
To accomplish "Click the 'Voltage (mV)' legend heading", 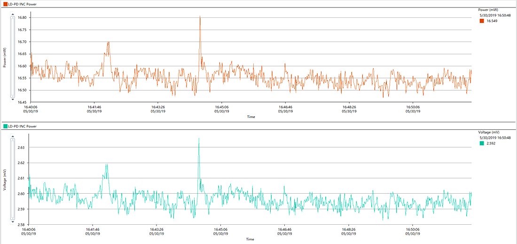I will (489, 132).
